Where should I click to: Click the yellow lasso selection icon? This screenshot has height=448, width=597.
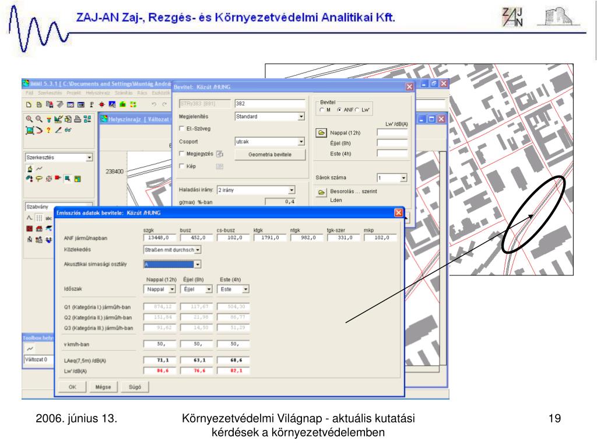tap(39, 178)
